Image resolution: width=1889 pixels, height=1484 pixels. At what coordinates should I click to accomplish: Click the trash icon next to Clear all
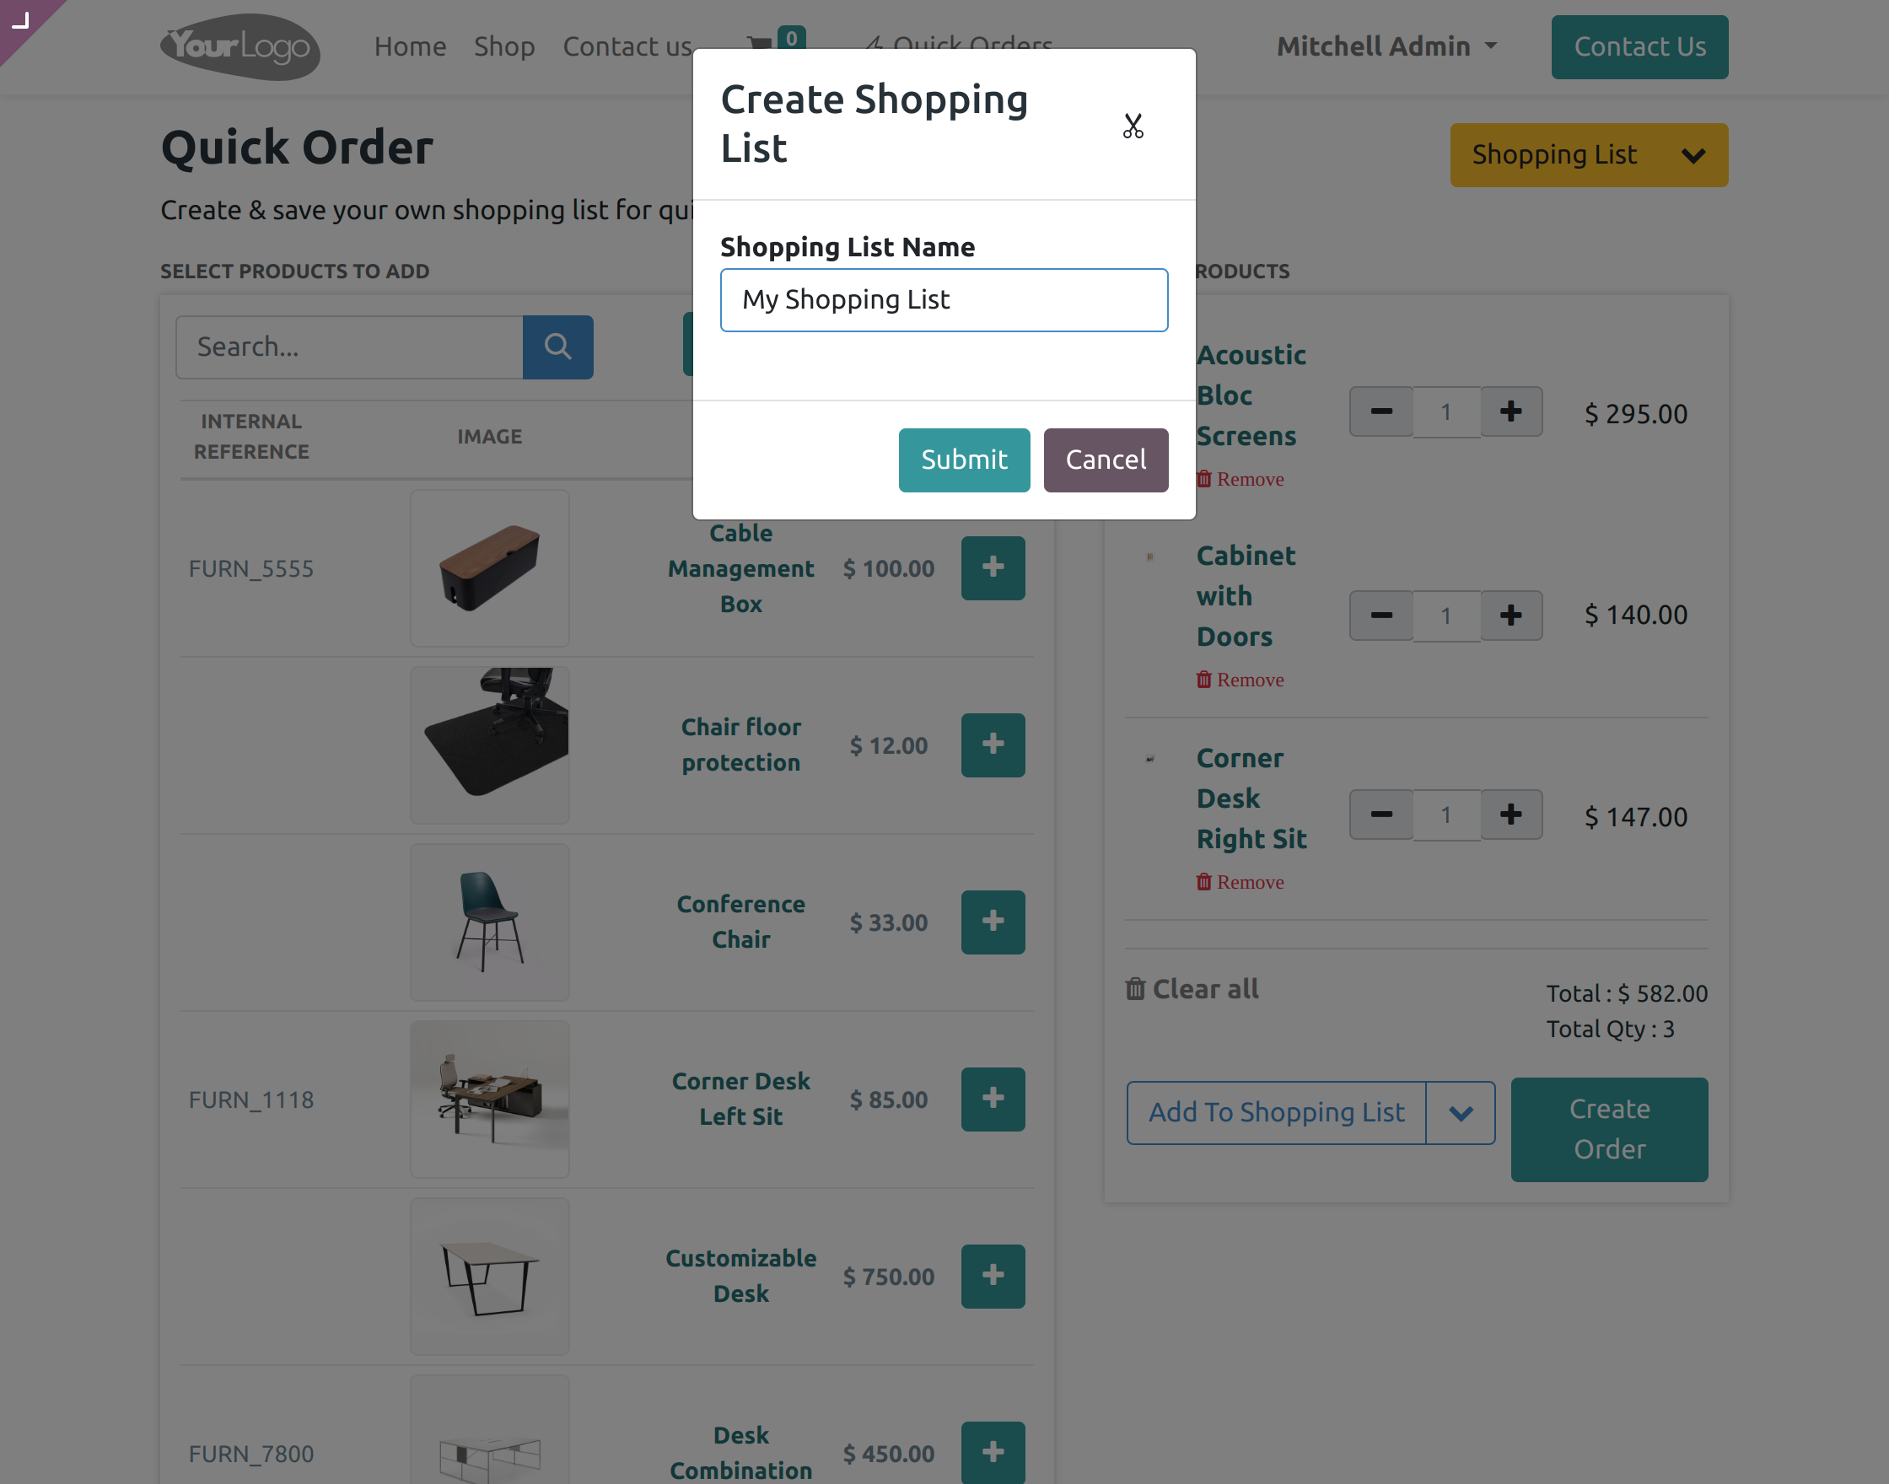click(x=1135, y=989)
